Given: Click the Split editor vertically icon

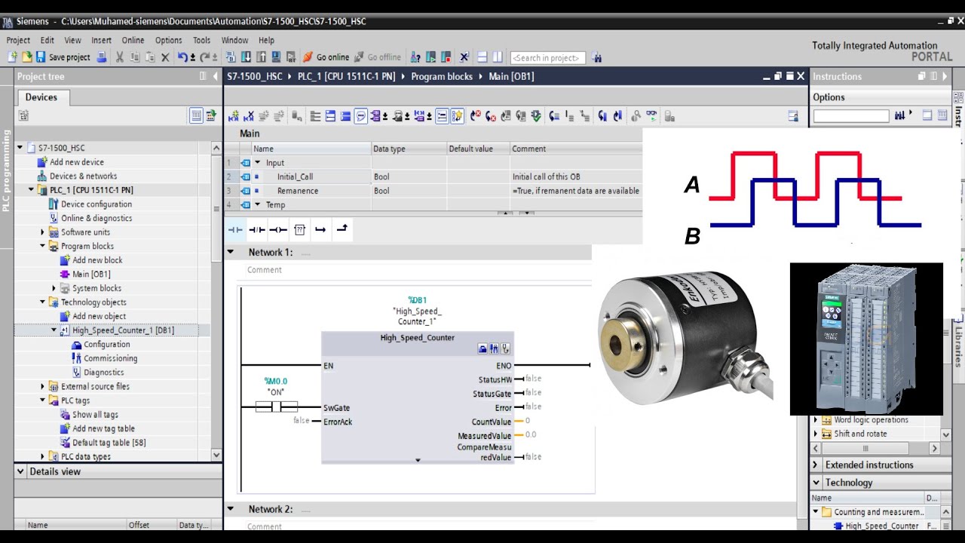Looking at the screenshot, I should pos(498,57).
